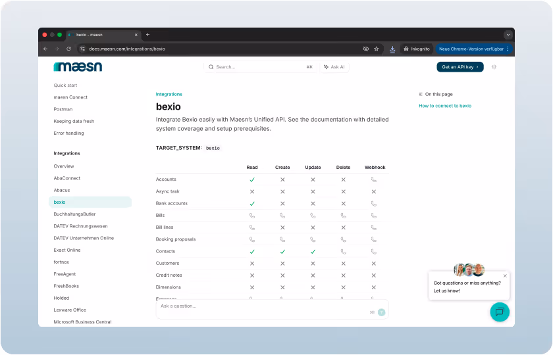Viewport: 553px width, 355px height.
Task: Click the Accounts Webhook phone icon
Action: pos(374,179)
